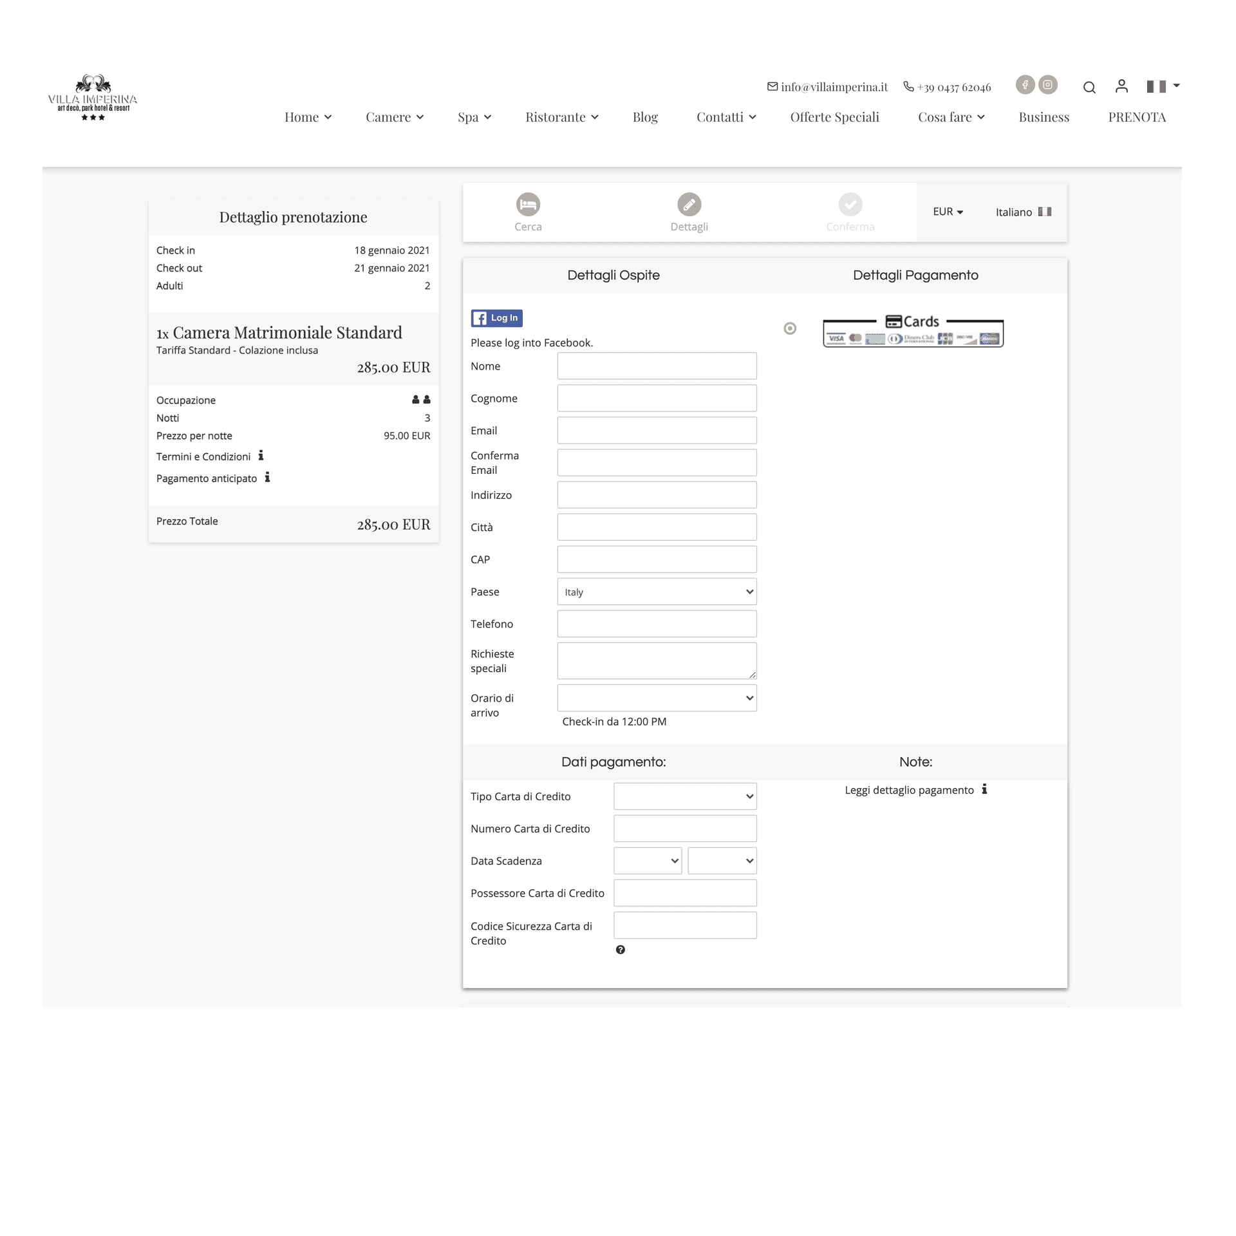Open the EUR currency dropdown
The height and width of the screenshot is (1236, 1236).
948,212
